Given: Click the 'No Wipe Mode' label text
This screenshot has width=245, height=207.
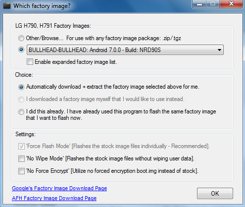Looking at the screenshot, I should point(45,158).
